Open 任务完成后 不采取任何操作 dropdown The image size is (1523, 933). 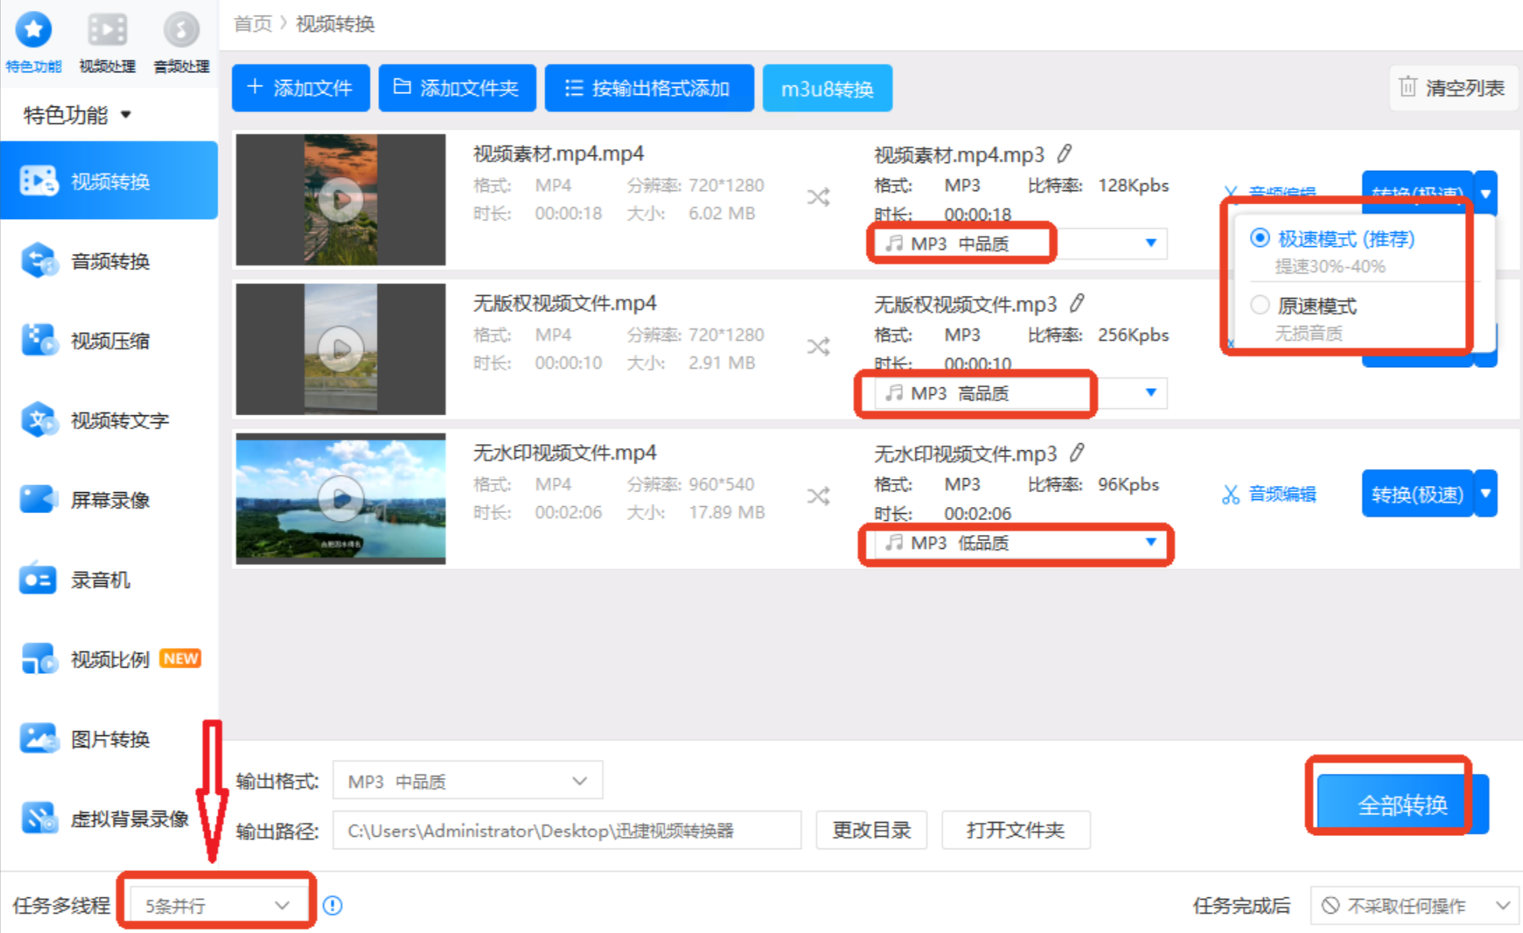coord(1414,905)
